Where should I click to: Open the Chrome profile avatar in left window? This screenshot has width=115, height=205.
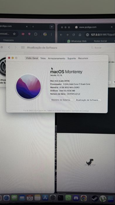pos(45,34)
